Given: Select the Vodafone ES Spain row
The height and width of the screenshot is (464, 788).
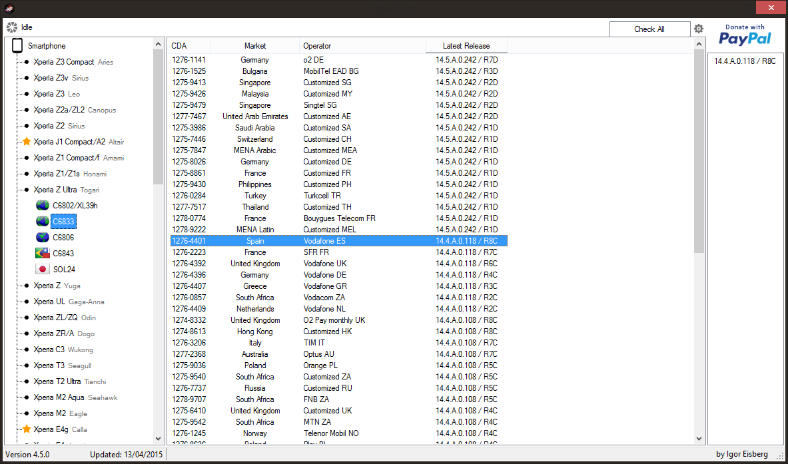Looking at the screenshot, I should coord(339,241).
